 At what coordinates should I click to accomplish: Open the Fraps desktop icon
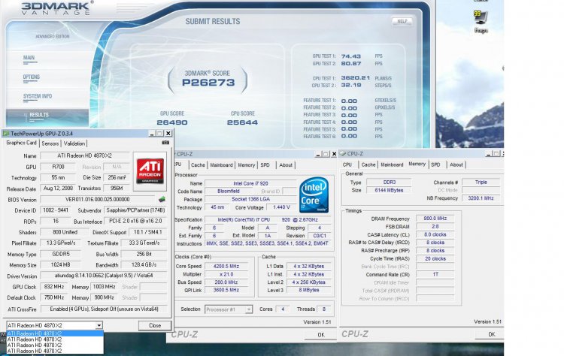pyautogui.click(x=481, y=21)
